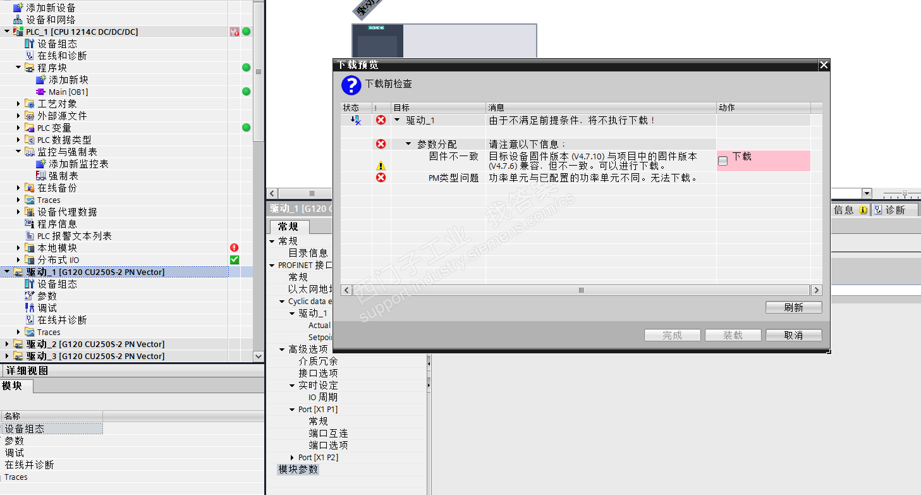The image size is (921, 495).
Task: Expand Port [X1 P2] in properties tree
Action: 292,457
